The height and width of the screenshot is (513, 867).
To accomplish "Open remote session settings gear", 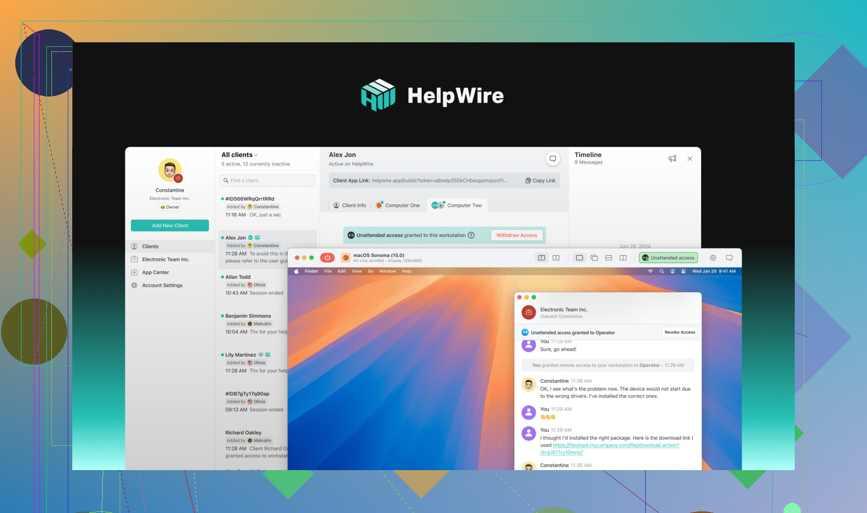I will pos(713,258).
